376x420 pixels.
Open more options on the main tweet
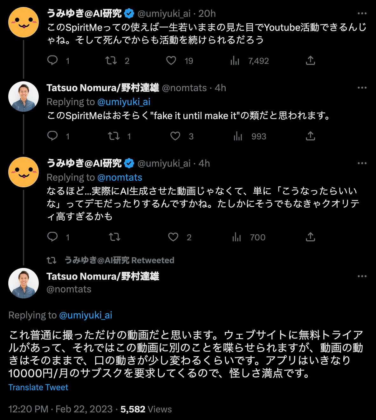[362, 276]
